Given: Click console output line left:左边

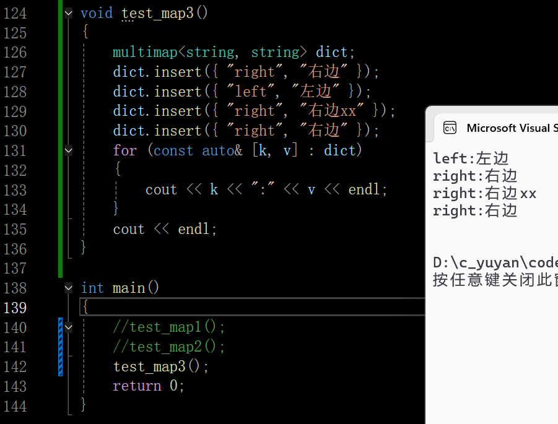Looking at the screenshot, I should click(471, 158).
